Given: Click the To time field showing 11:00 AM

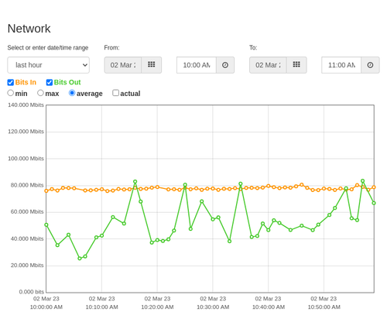Looking at the screenshot, I should coord(341,65).
